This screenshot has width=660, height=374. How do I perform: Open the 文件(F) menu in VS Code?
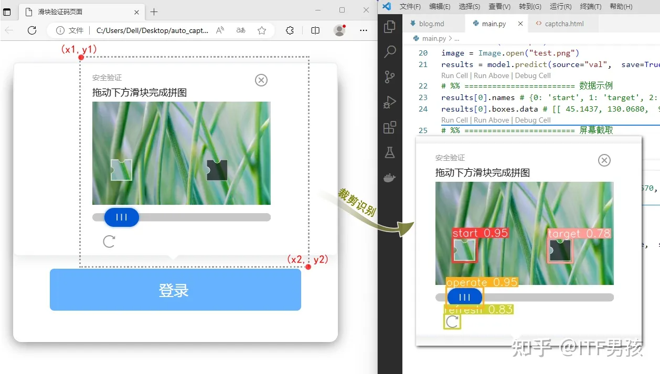[x=410, y=7]
